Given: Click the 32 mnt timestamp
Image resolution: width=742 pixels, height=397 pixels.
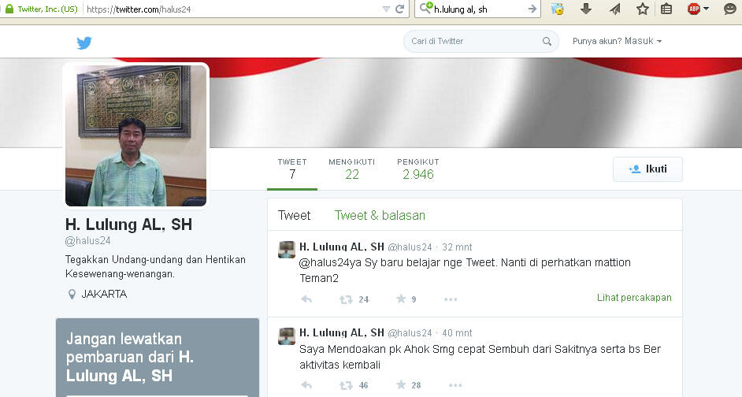Looking at the screenshot, I should [x=457, y=247].
